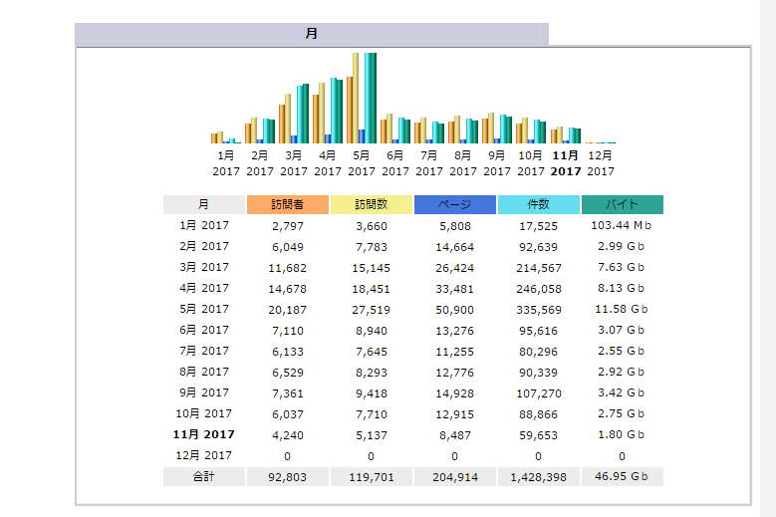Click the 2月 2017 chart axis label

[x=260, y=163]
